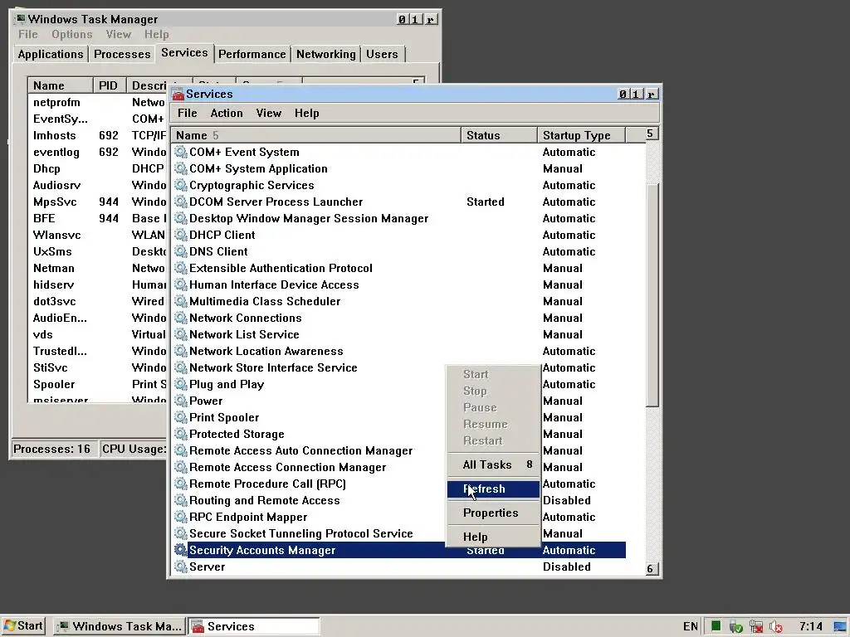Select the Remote Access Connection Manager service
850x637 pixels.
tap(398, 468)
